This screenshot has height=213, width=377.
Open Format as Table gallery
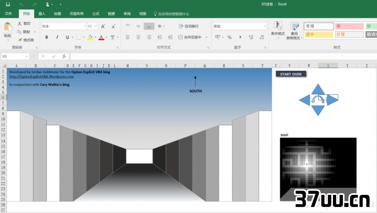(x=294, y=30)
